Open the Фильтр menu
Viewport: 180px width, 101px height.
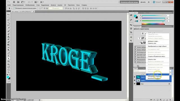53,5
